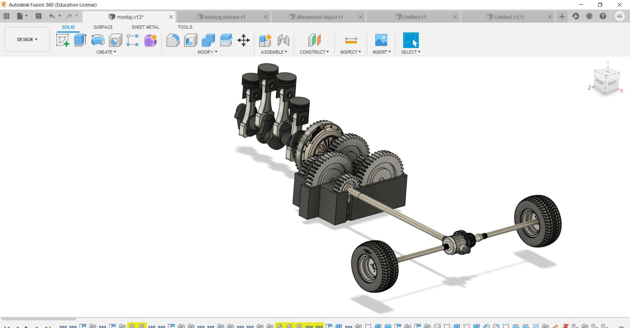Close the debriyaj plakası v1 tab
Screen dimensions: 630x328
266,17
